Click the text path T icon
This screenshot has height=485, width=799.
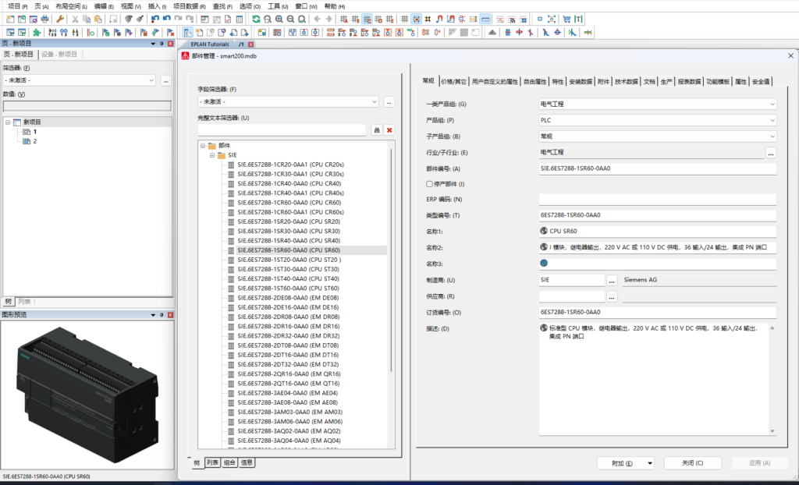[x=578, y=19]
